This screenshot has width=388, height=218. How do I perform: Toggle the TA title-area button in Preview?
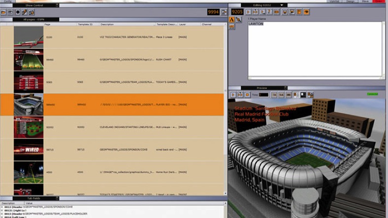coord(274,95)
